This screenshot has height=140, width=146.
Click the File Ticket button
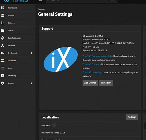(106, 83)
